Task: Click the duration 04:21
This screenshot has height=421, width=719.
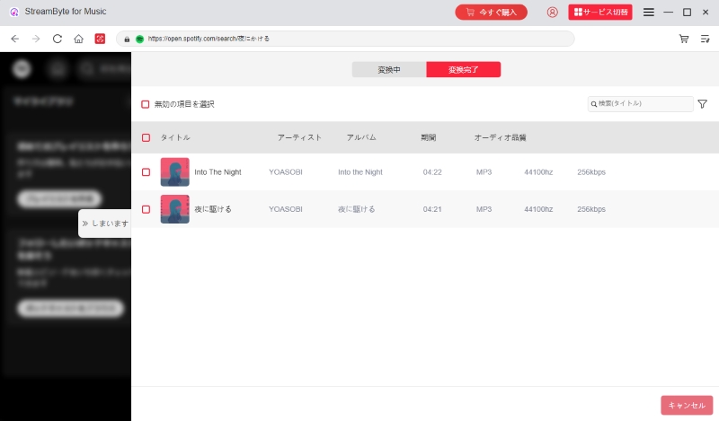Action: click(x=432, y=209)
